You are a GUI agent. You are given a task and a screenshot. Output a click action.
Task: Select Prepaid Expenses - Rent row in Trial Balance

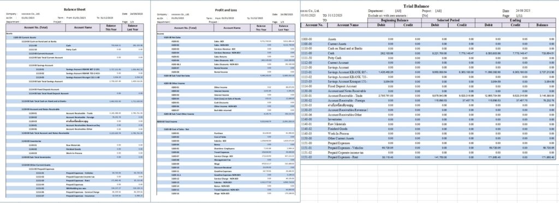click(x=428, y=157)
